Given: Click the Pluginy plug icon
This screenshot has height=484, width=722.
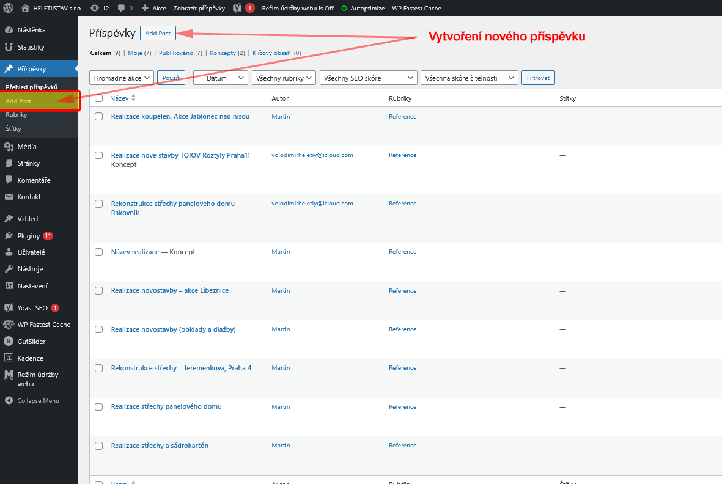Looking at the screenshot, I should pos(9,235).
